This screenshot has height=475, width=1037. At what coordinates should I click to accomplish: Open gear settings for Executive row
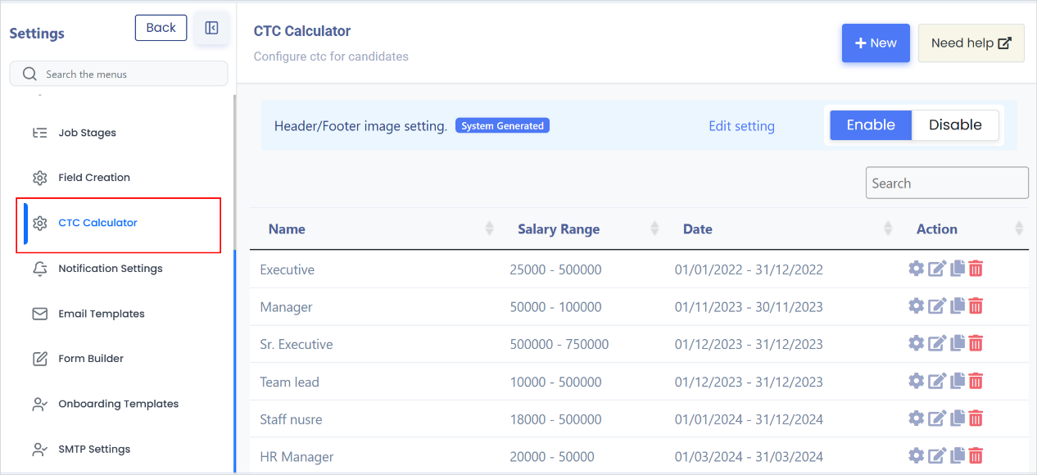[x=917, y=269]
